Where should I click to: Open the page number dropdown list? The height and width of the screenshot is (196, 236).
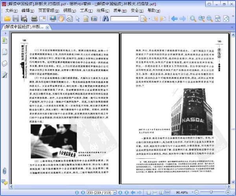tap(115, 192)
